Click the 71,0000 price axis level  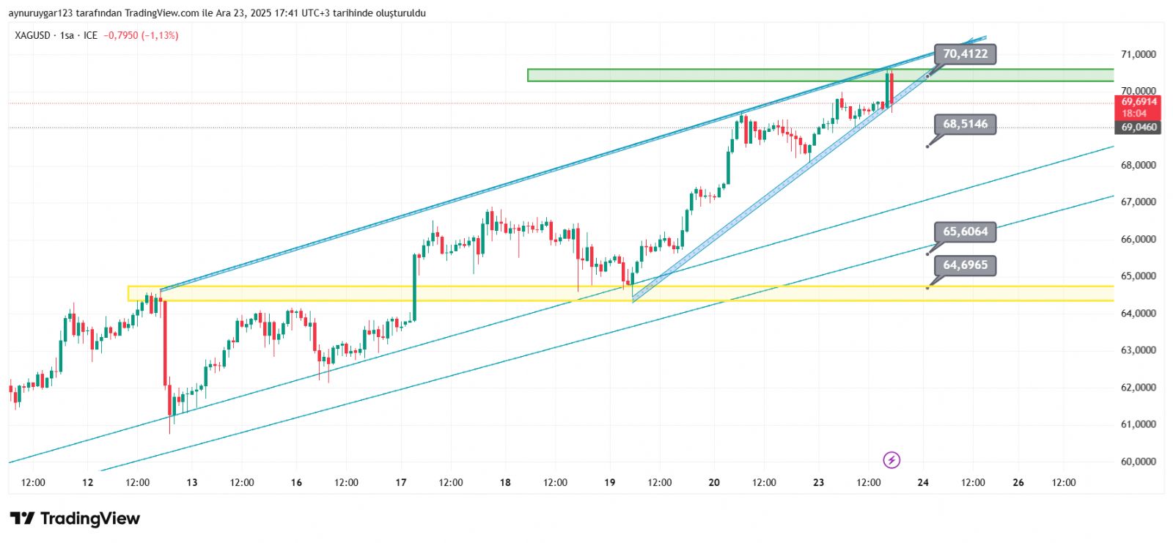pos(1138,54)
